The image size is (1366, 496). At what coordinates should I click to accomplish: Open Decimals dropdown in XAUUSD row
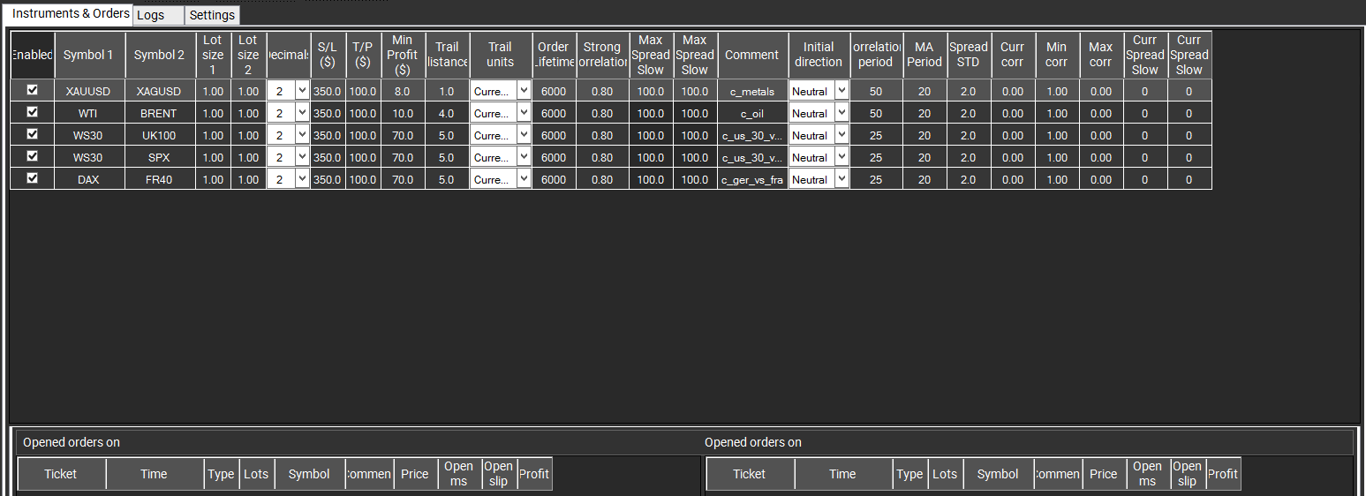(x=302, y=91)
